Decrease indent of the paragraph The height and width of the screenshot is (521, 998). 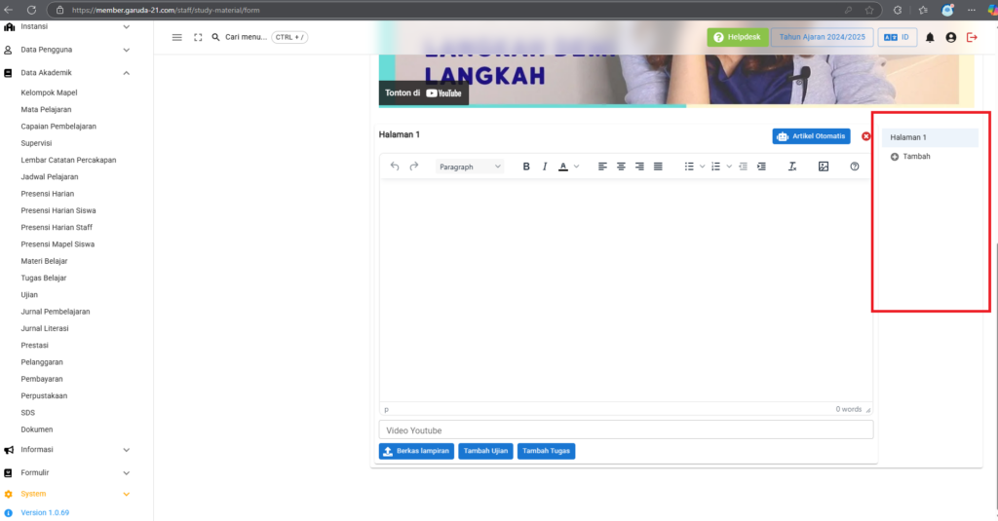tap(743, 167)
